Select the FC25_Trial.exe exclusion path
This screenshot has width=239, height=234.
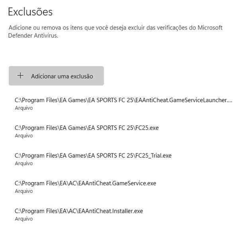pos(93,156)
